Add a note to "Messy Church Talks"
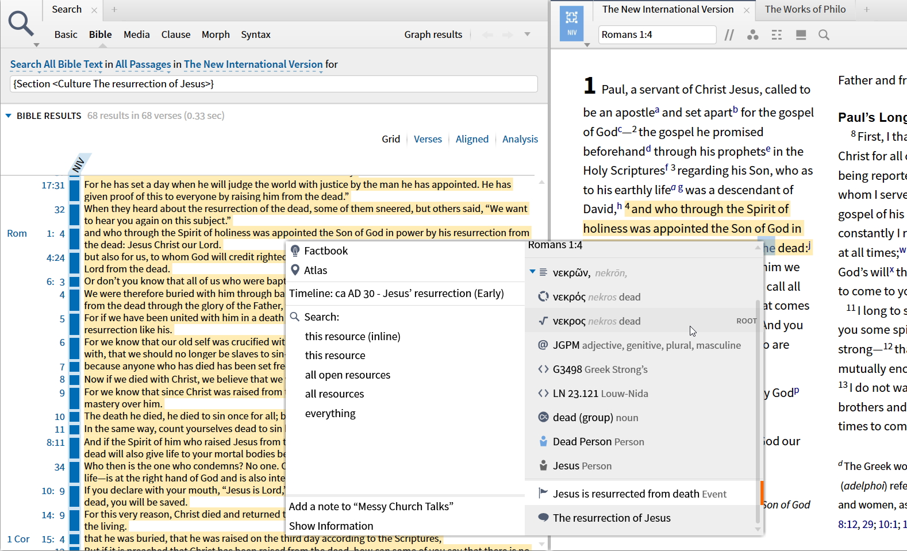This screenshot has height=551, width=907. (x=371, y=506)
